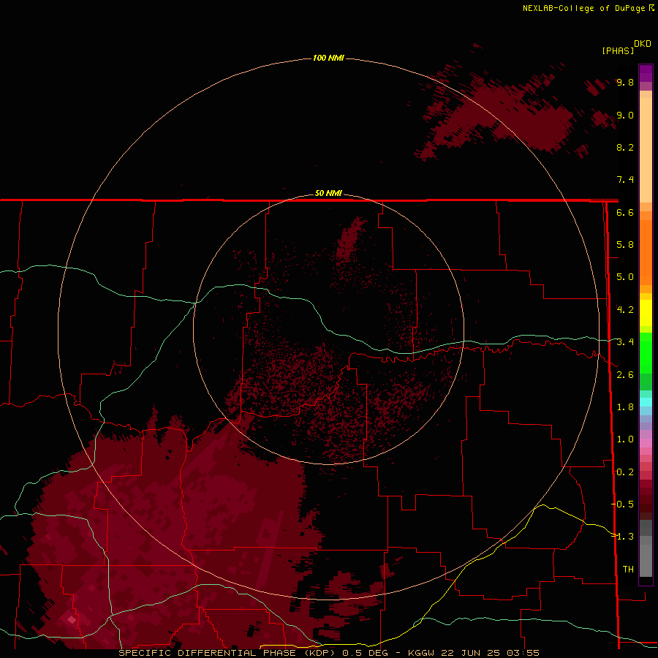This screenshot has width=658, height=658.
Task: Click the 100 NMI range ring label
Action: click(328, 58)
